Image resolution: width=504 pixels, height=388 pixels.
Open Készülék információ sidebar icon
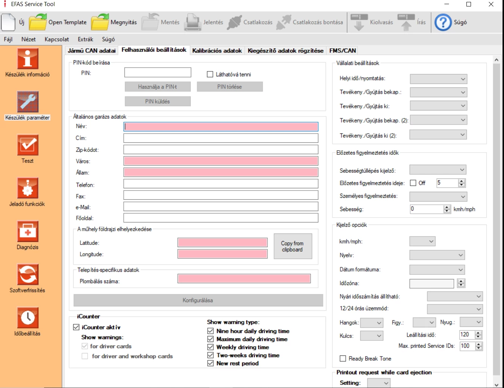click(28, 59)
